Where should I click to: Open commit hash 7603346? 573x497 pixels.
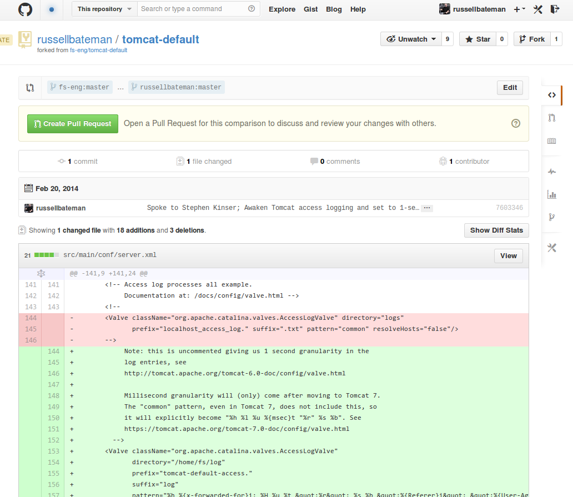point(509,208)
